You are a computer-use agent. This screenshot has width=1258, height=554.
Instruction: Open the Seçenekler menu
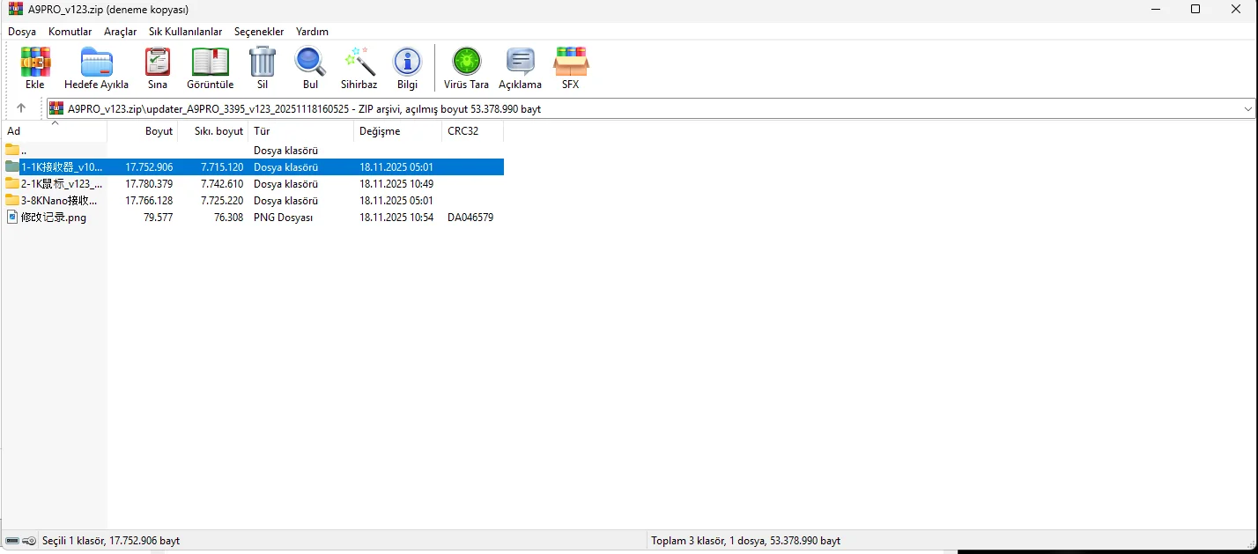point(259,31)
